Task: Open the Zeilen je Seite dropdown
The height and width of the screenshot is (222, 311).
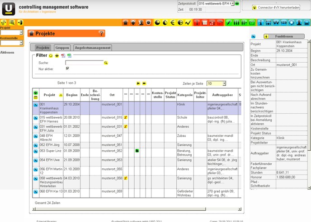Action: [224, 83]
